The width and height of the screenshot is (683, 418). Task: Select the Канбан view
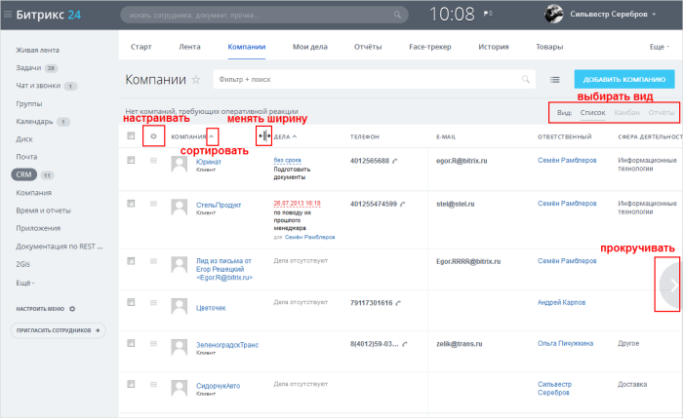pyautogui.click(x=626, y=113)
